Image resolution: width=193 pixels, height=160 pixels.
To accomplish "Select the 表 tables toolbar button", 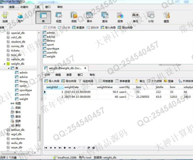I will coord(43,17).
